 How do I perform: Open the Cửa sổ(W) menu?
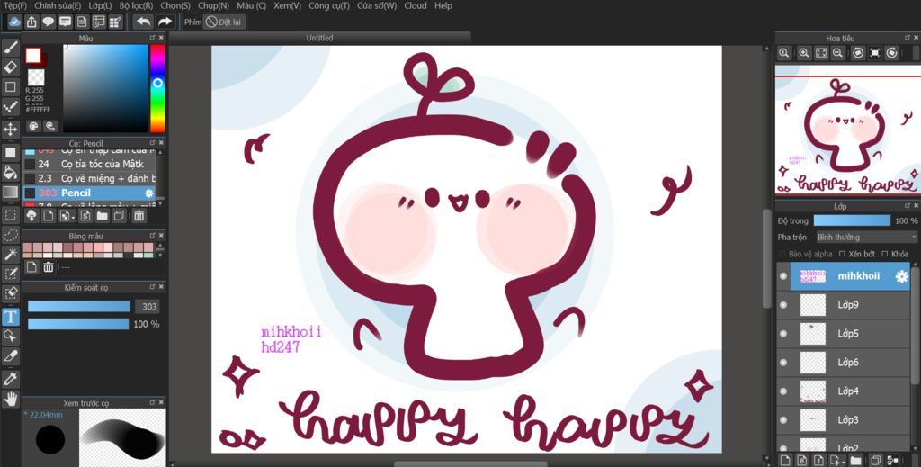(x=377, y=5)
